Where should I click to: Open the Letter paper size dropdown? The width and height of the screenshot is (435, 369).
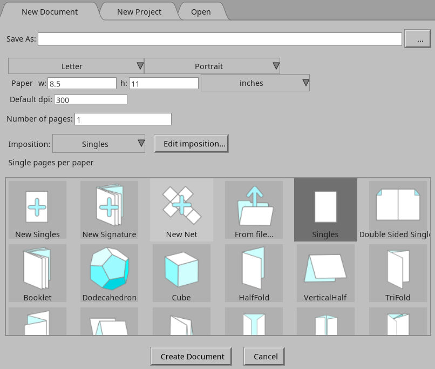pos(76,66)
